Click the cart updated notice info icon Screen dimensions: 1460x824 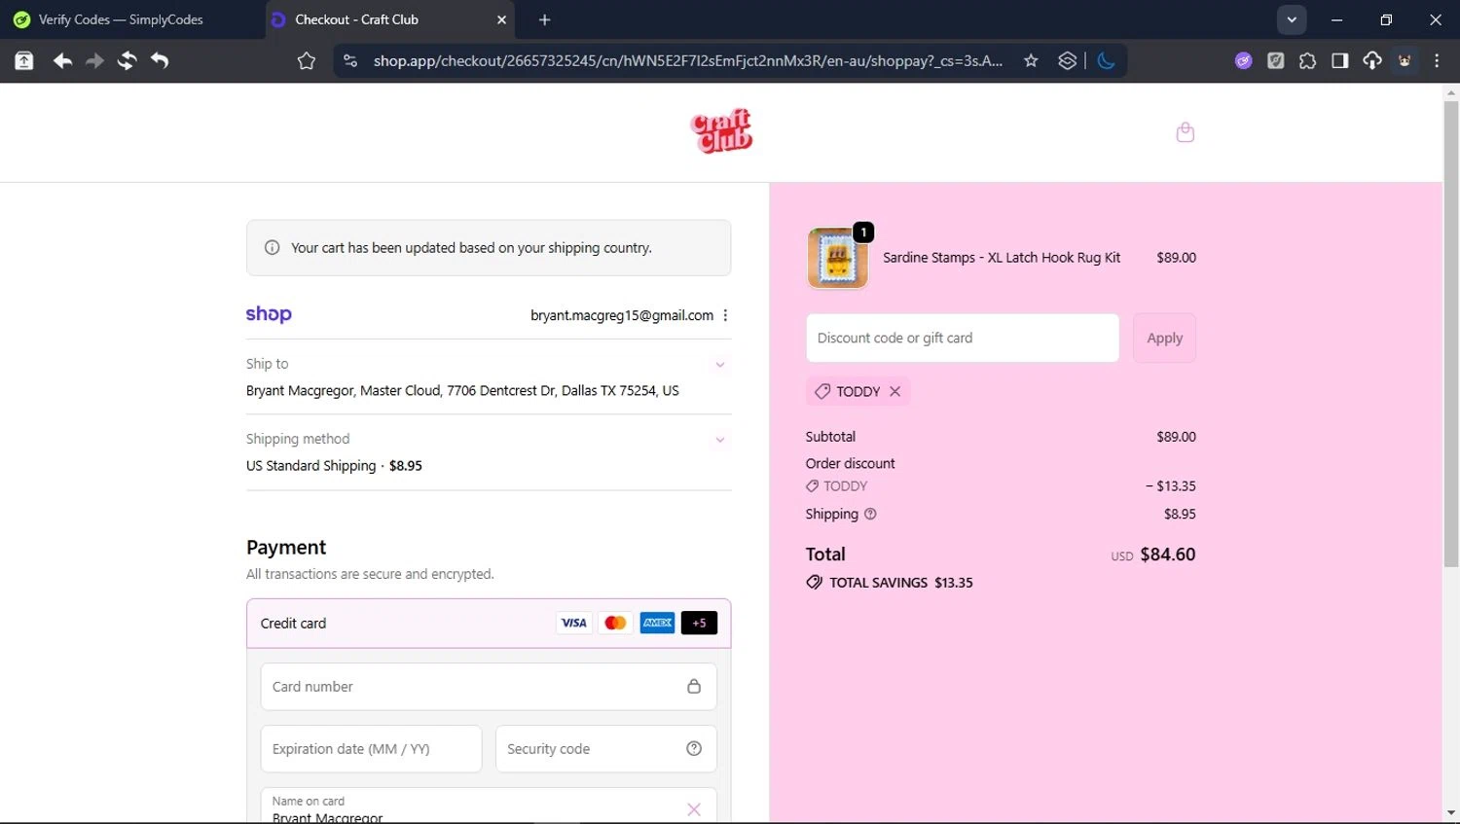click(x=273, y=248)
